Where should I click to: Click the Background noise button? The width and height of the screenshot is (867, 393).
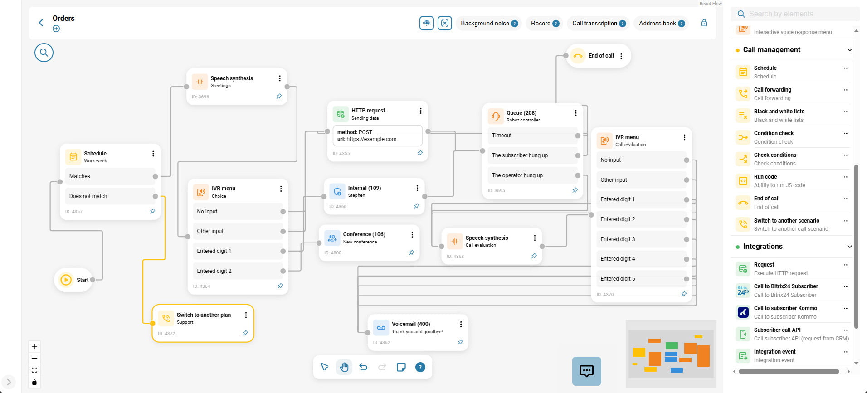tap(489, 24)
